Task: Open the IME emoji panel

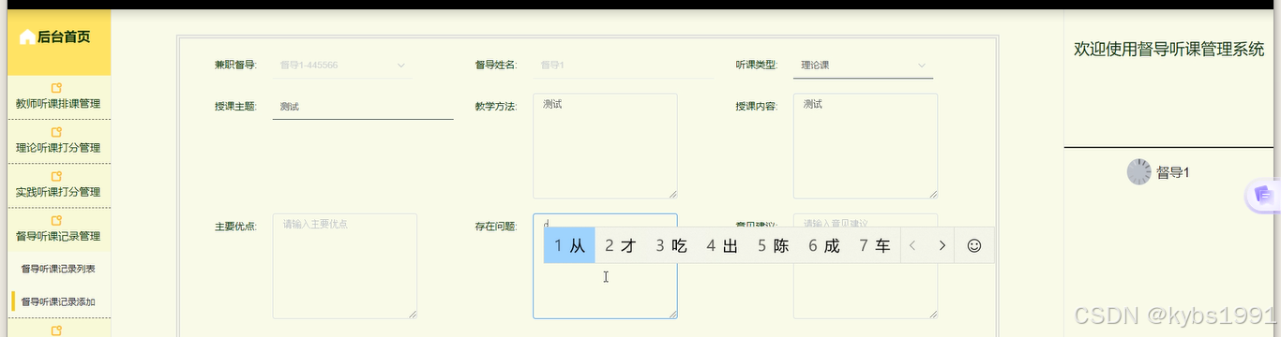Action: coord(974,245)
